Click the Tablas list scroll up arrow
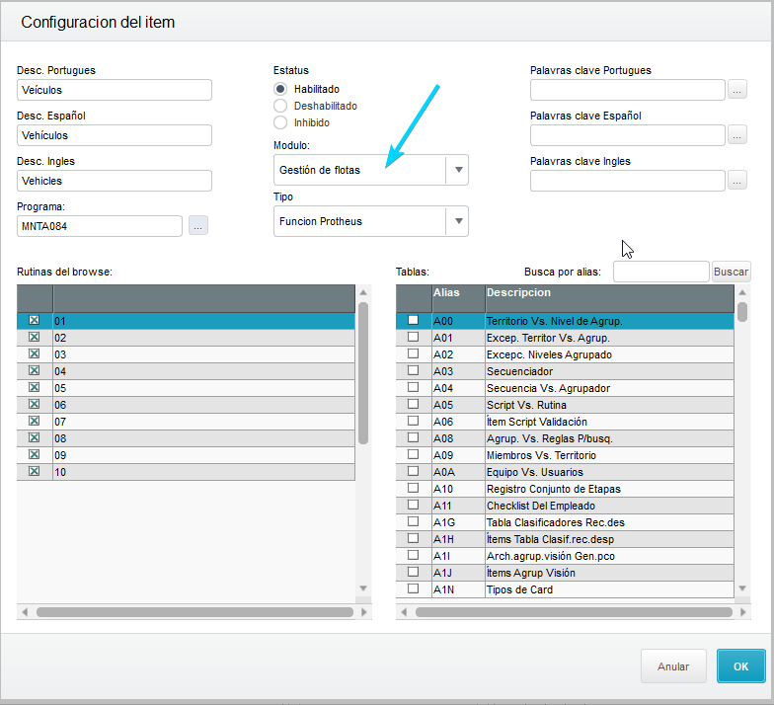The width and height of the screenshot is (774, 705). [x=742, y=292]
